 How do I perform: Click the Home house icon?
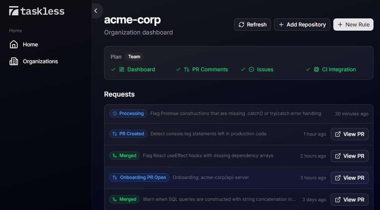click(13, 44)
